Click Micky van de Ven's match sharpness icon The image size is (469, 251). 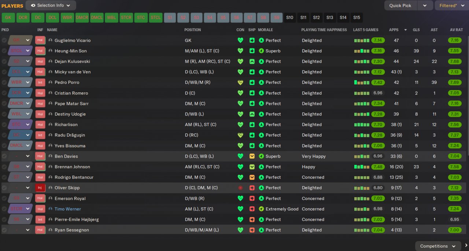pos(252,72)
